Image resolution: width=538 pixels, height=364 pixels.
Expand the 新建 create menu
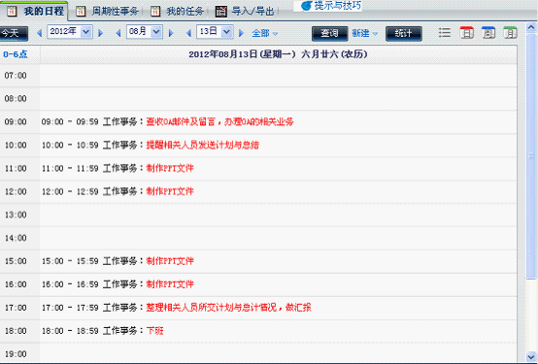(x=365, y=33)
